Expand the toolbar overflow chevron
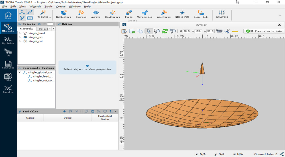This screenshot has width=285, height=157. click(280, 15)
